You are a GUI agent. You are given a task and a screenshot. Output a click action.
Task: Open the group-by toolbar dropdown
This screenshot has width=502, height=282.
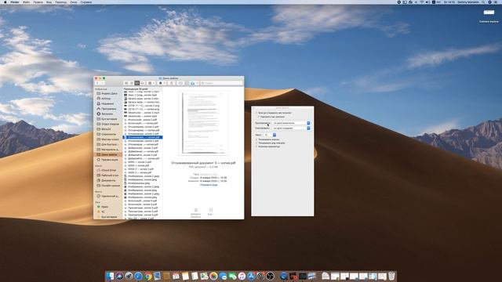pyautogui.click(x=151, y=83)
